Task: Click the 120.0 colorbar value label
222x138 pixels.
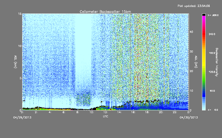Action: (212, 72)
